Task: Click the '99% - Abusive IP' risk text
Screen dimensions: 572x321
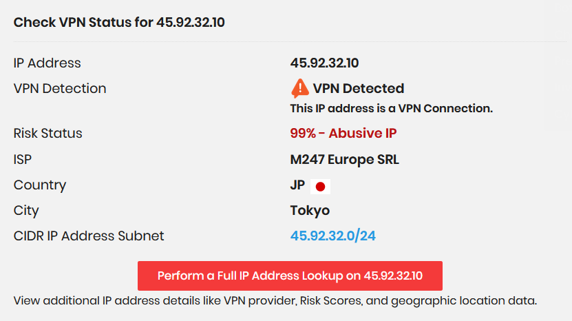Action: pyautogui.click(x=343, y=134)
